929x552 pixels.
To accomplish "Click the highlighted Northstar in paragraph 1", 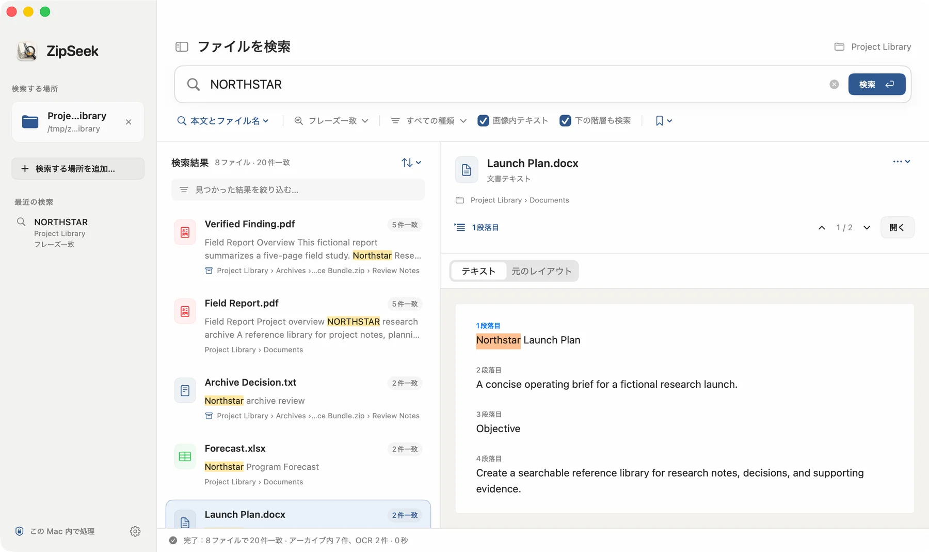I will 498,340.
